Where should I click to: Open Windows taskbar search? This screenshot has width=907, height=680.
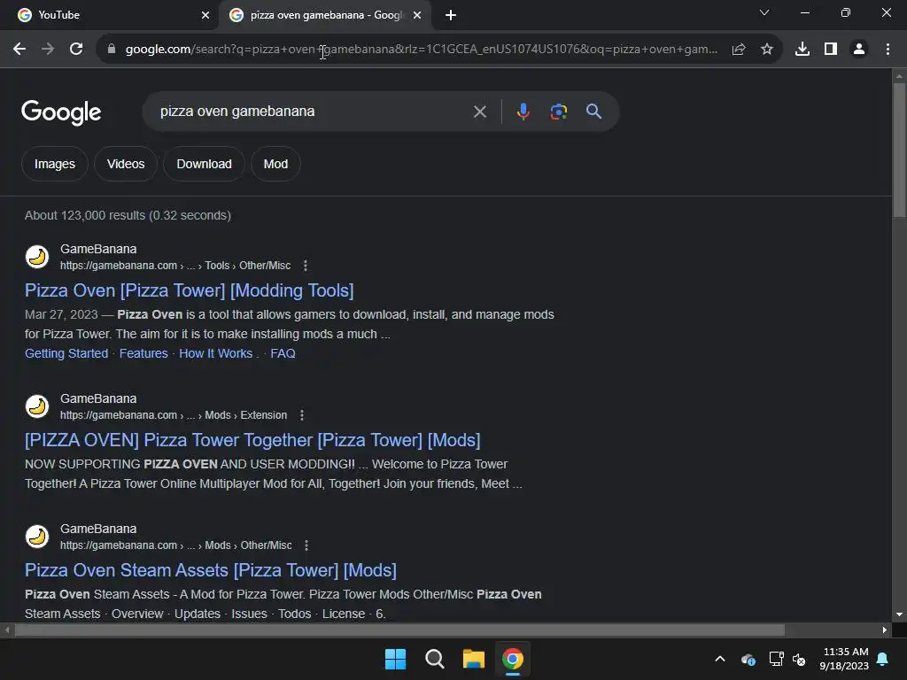434,659
